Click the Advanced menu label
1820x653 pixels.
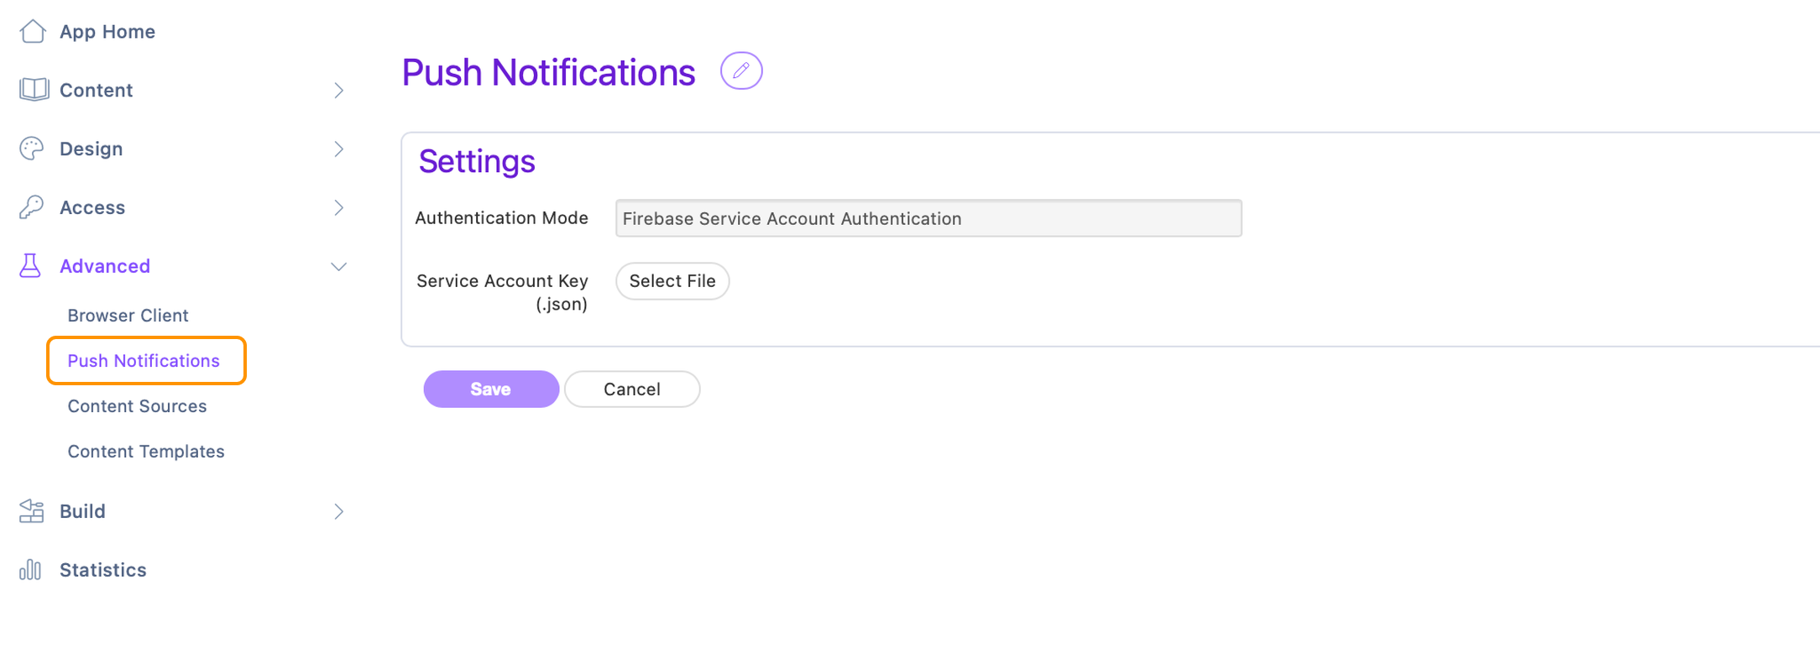coord(105,266)
